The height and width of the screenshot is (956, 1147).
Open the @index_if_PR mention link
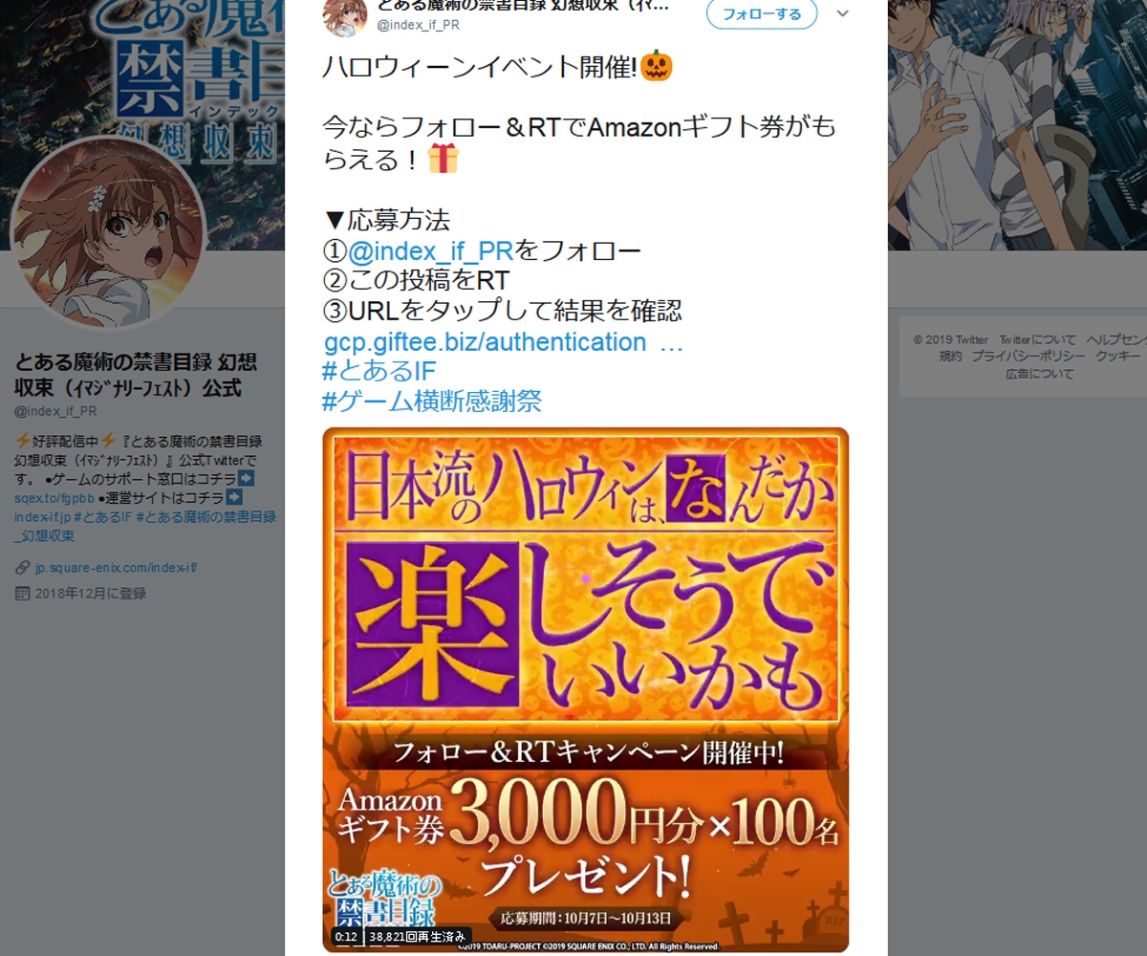pyautogui.click(x=431, y=251)
